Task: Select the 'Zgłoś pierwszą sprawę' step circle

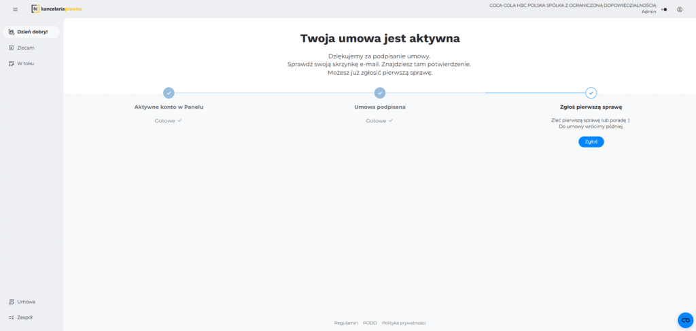Action: click(x=591, y=93)
